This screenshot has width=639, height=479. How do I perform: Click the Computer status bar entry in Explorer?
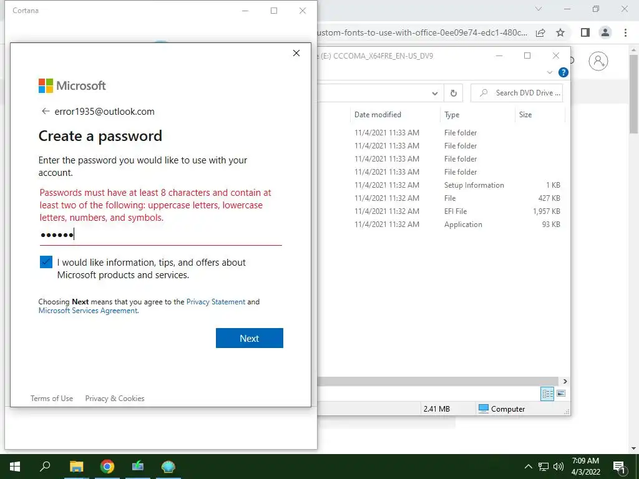point(502,409)
